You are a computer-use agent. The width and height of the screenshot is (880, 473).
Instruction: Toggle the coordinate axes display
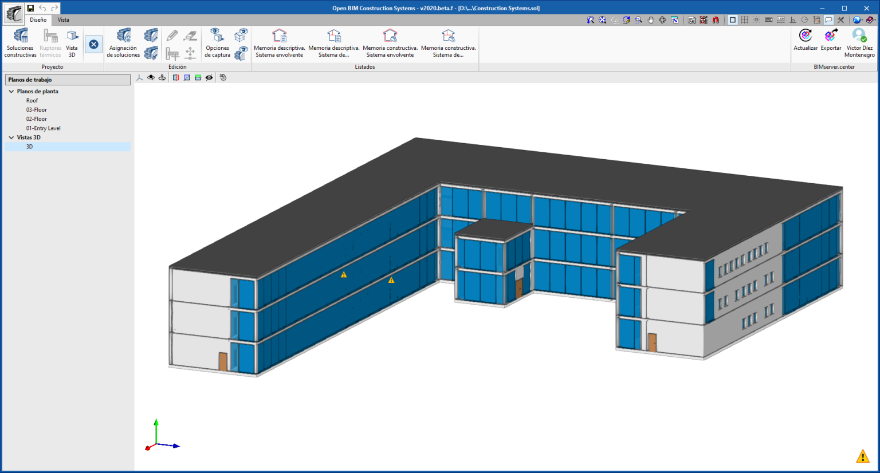click(x=139, y=77)
